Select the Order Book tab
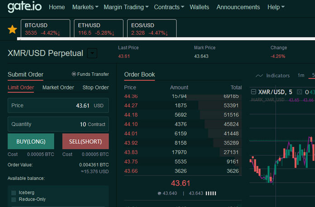 pyautogui.click(x=139, y=75)
